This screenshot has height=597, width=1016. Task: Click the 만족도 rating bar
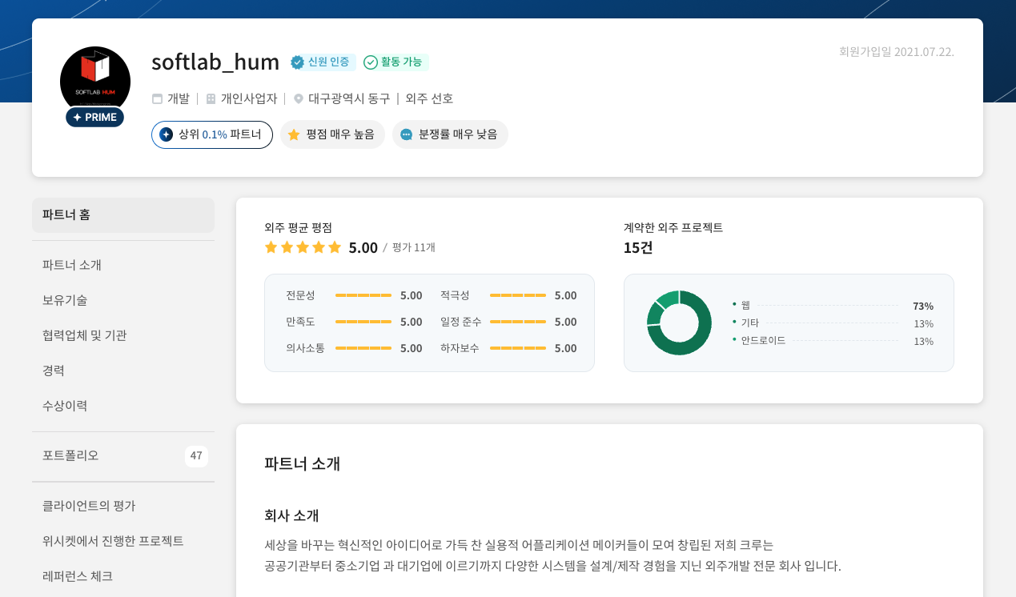click(x=363, y=322)
